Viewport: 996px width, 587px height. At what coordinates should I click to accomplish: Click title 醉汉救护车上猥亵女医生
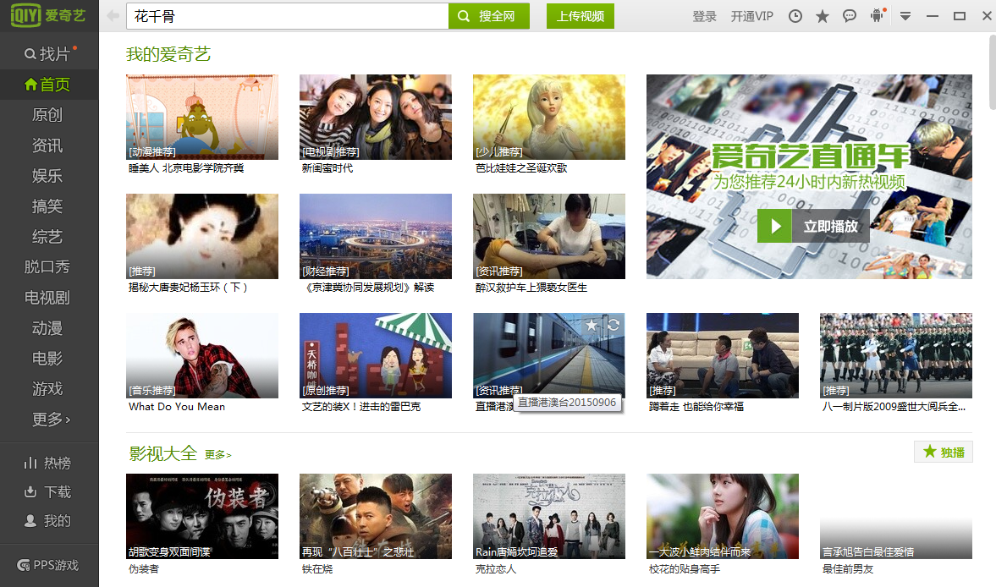531,288
